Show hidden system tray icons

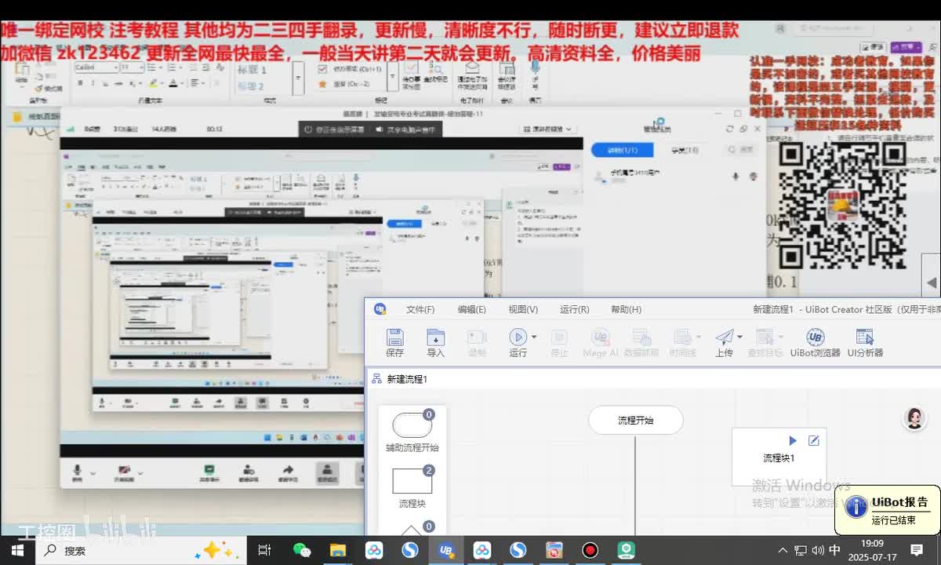pos(783,550)
